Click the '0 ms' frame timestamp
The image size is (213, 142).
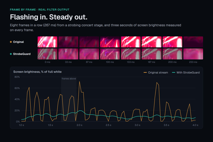(x=47, y=62)
